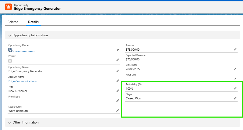Edit Lead Source using pencil icon
Screen dimensions: 243x130
point(118,110)
